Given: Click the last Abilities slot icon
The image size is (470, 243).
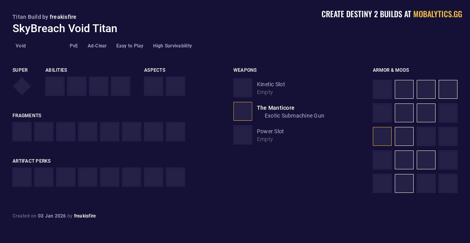Looking at the screenshot, I should point(121,86).
